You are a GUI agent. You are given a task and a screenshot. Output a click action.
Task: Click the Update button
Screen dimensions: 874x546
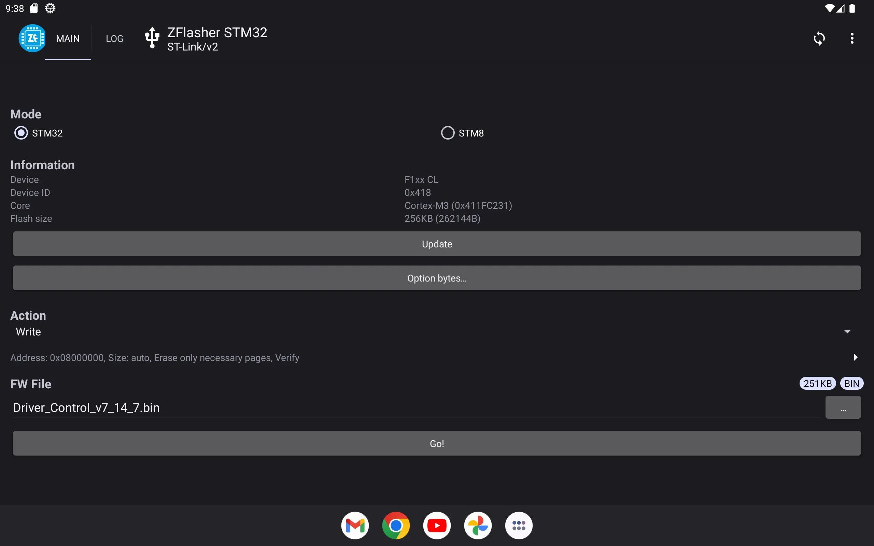click(437, 243)
